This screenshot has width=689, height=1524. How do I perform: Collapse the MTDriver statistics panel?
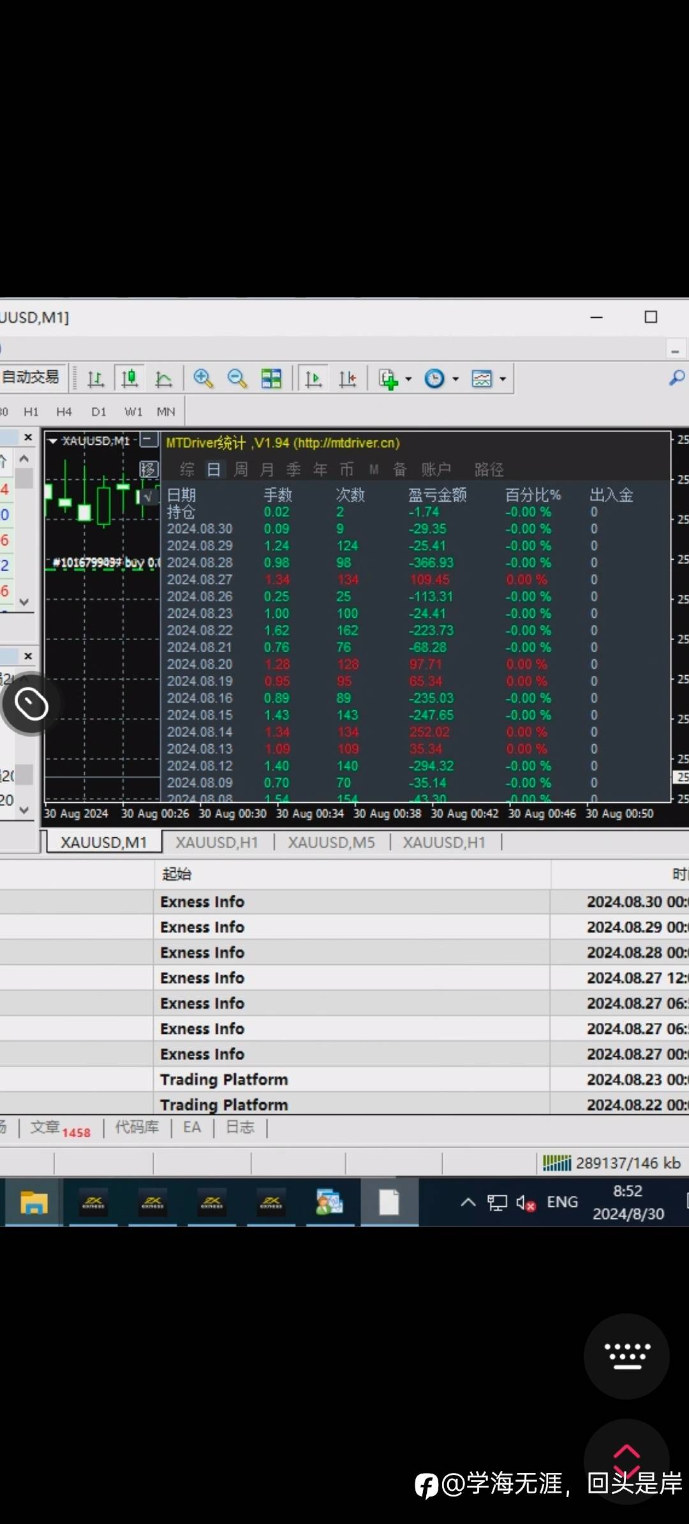click(149, 440)
